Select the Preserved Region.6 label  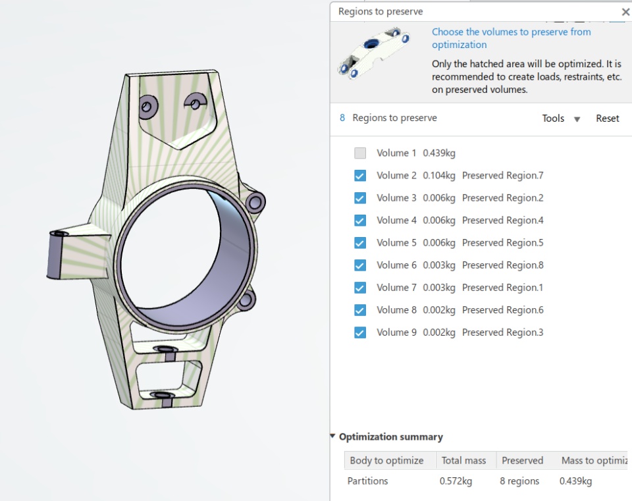(x=502, y=310)
